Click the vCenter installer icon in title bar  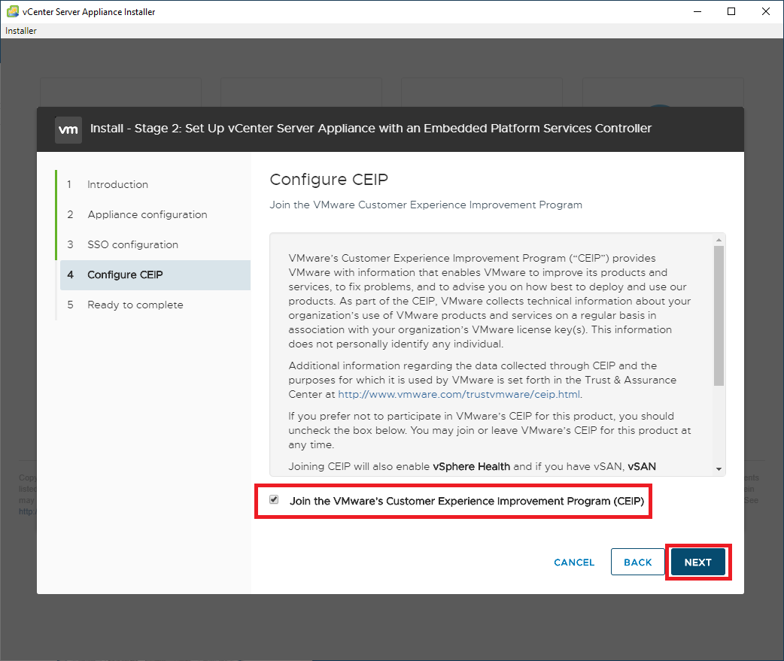12,11
